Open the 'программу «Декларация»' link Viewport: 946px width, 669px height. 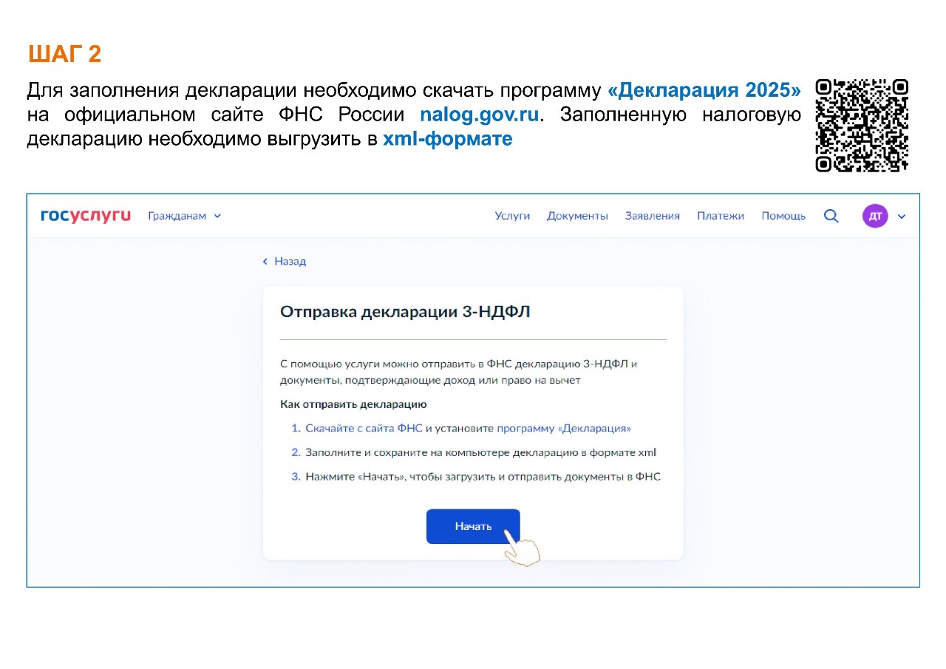(564, 428)
